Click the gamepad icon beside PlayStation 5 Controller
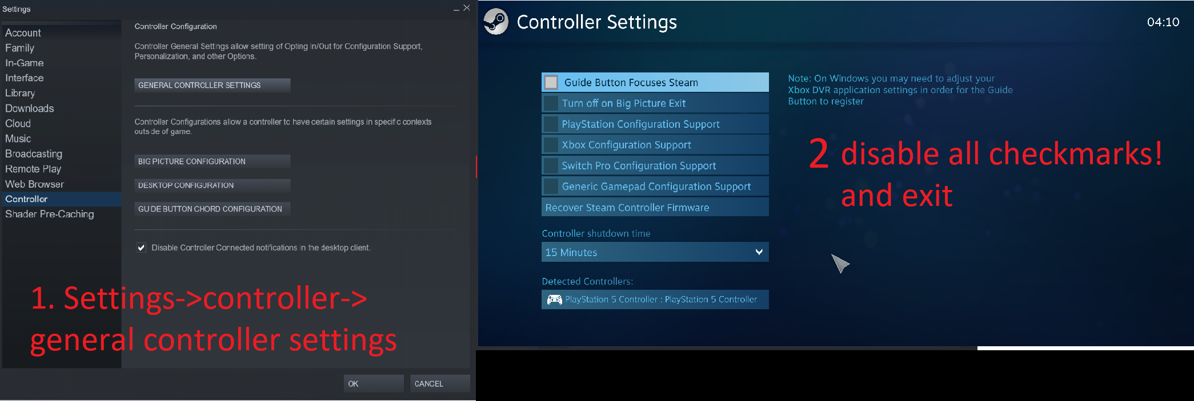 (x=554, y=299)
